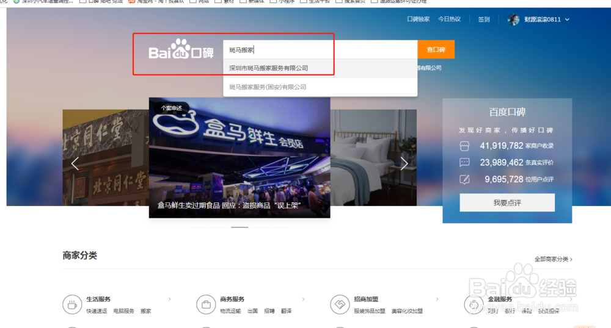
Task: Click the 商家分类 section heading
Action: (x=80, y=255)
